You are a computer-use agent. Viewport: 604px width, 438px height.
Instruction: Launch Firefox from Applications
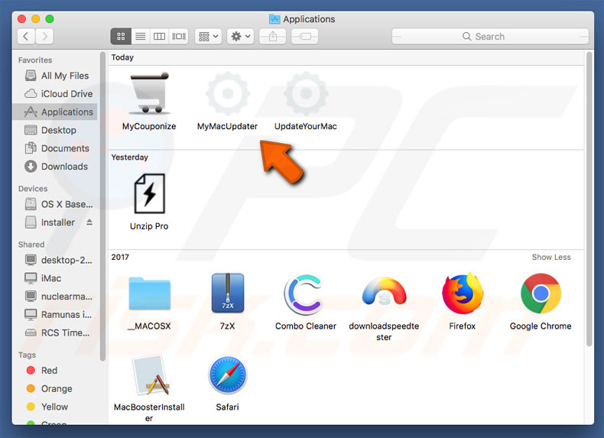pos(462,294)
